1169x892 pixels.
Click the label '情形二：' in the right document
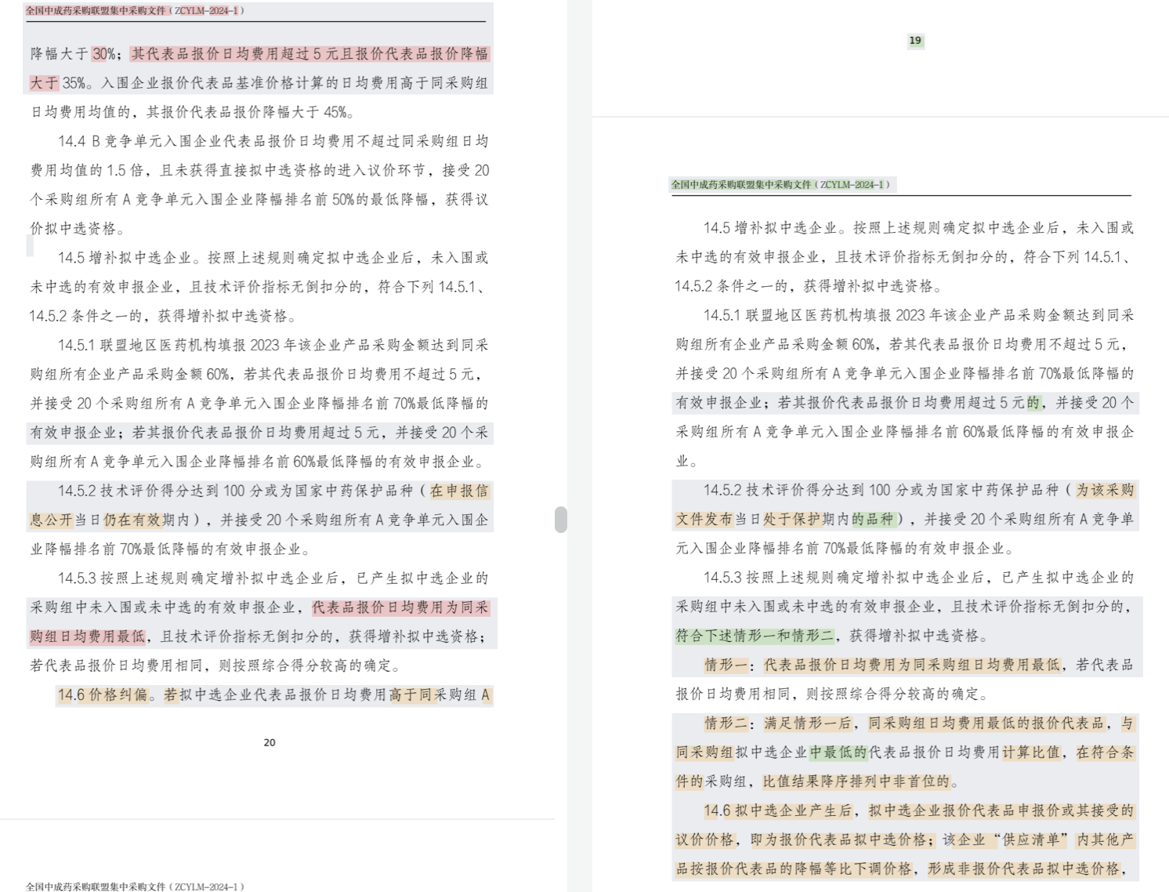click(730, 723)
